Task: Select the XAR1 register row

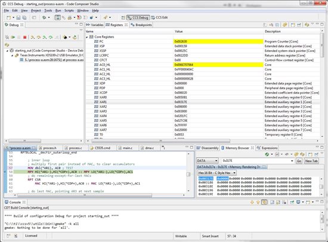Action: 203,102
